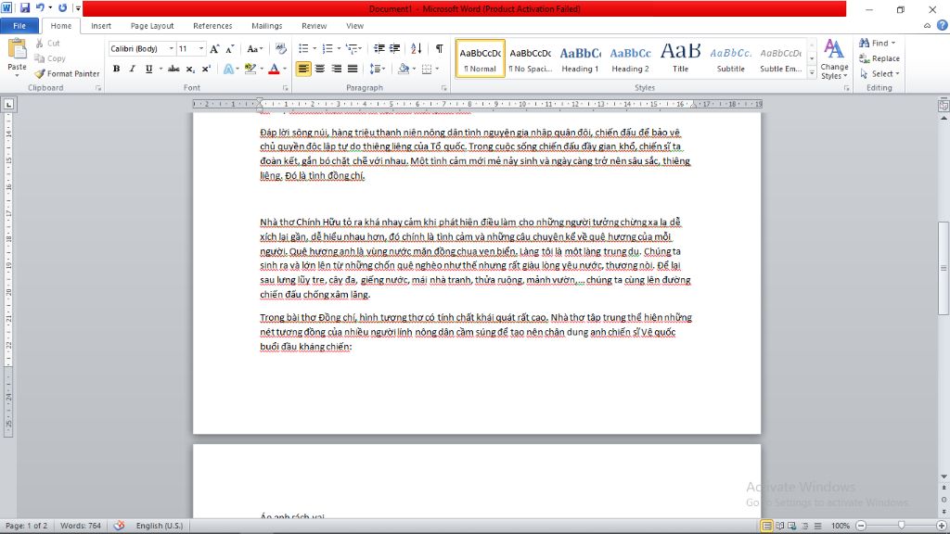Click the Sort button in Paragraph group

coord(417,48)
